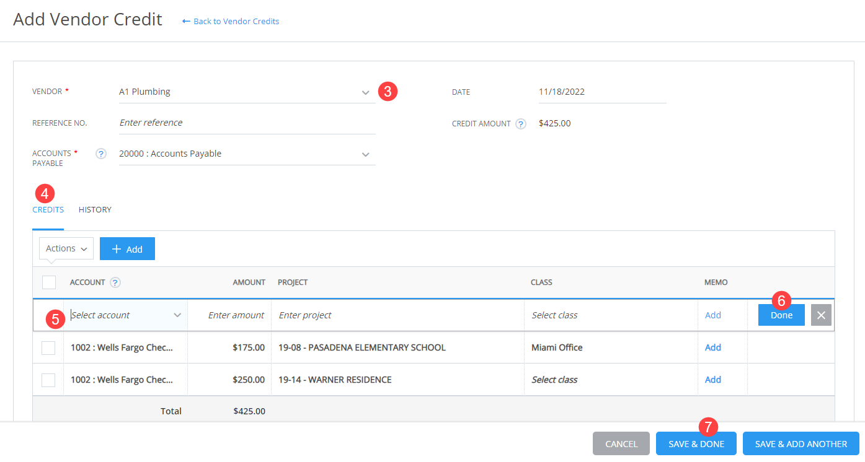Click the Add credit line button
The image size is (865, 462).
pyautogui.click(x=127, y=249)
